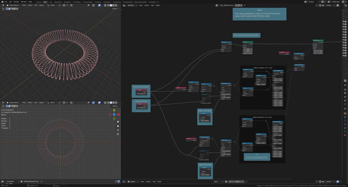Select rendered shading mode in bottom viewport

(116, 102)
